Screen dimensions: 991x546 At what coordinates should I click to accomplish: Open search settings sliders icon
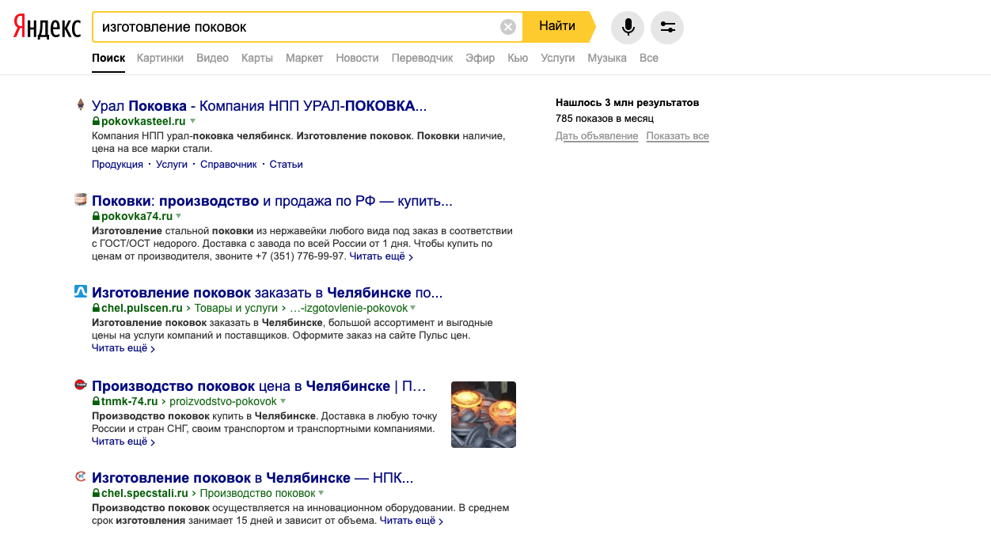coord(667,27)
